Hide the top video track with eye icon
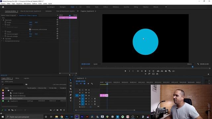The image size is (212, 119). (x=89, y=90)
